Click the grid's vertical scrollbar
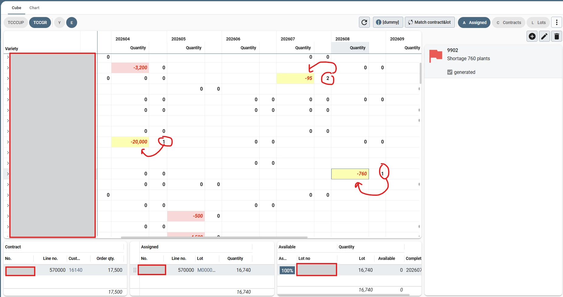The width and height of the screenshot is (563, 297). pos(420,73)
